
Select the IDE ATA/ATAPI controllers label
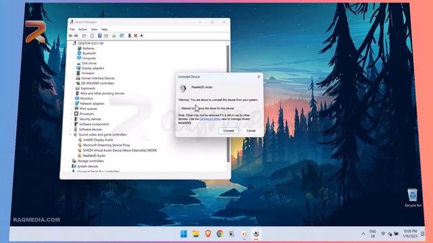(x=97, y=83)
